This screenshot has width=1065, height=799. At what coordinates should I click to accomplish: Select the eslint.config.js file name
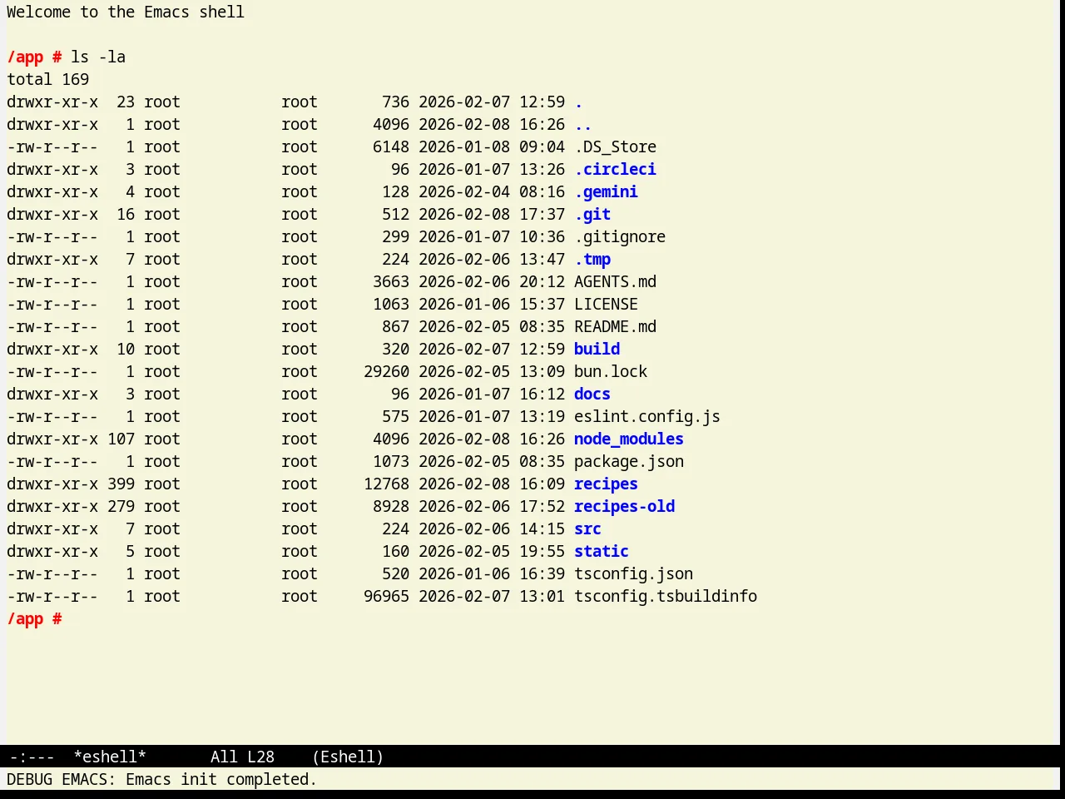647,416
